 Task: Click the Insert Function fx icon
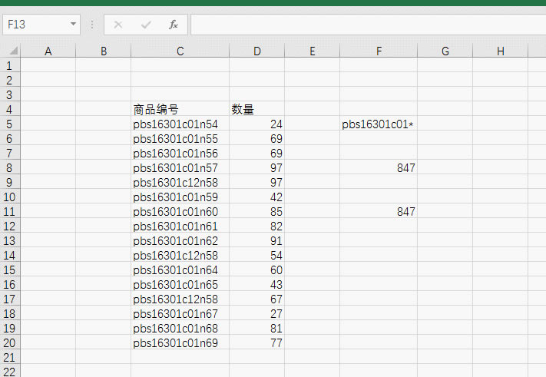click(x=173, y=25)
